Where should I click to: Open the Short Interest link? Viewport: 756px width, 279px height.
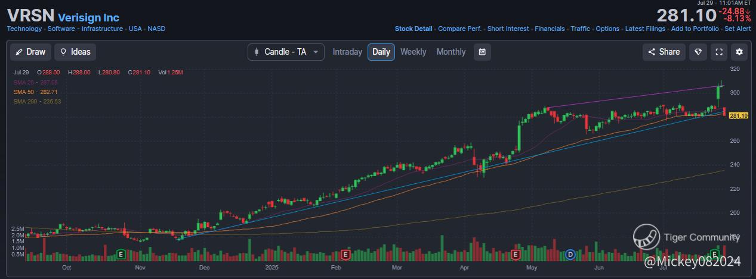coord(508,29)
